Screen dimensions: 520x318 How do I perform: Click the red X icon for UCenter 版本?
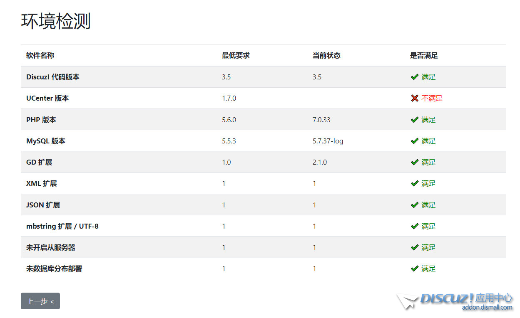[x=414, y=99]
